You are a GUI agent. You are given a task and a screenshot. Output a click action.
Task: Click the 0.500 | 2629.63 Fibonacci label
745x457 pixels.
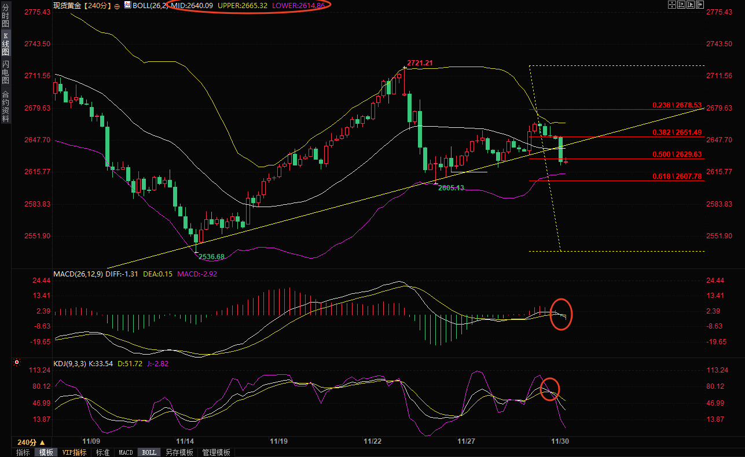677,154
